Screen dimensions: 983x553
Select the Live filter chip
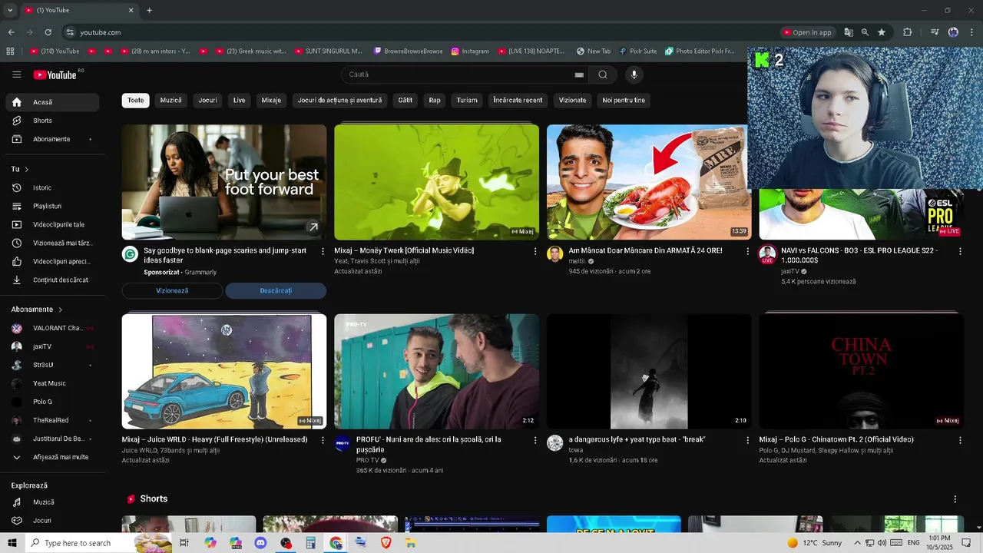coord(240,101)
